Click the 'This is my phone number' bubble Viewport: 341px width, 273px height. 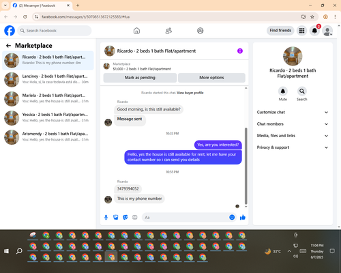139,199
